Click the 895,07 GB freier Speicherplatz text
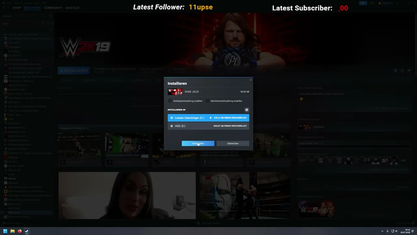417x235 pixels. click(x=230, y=126)
